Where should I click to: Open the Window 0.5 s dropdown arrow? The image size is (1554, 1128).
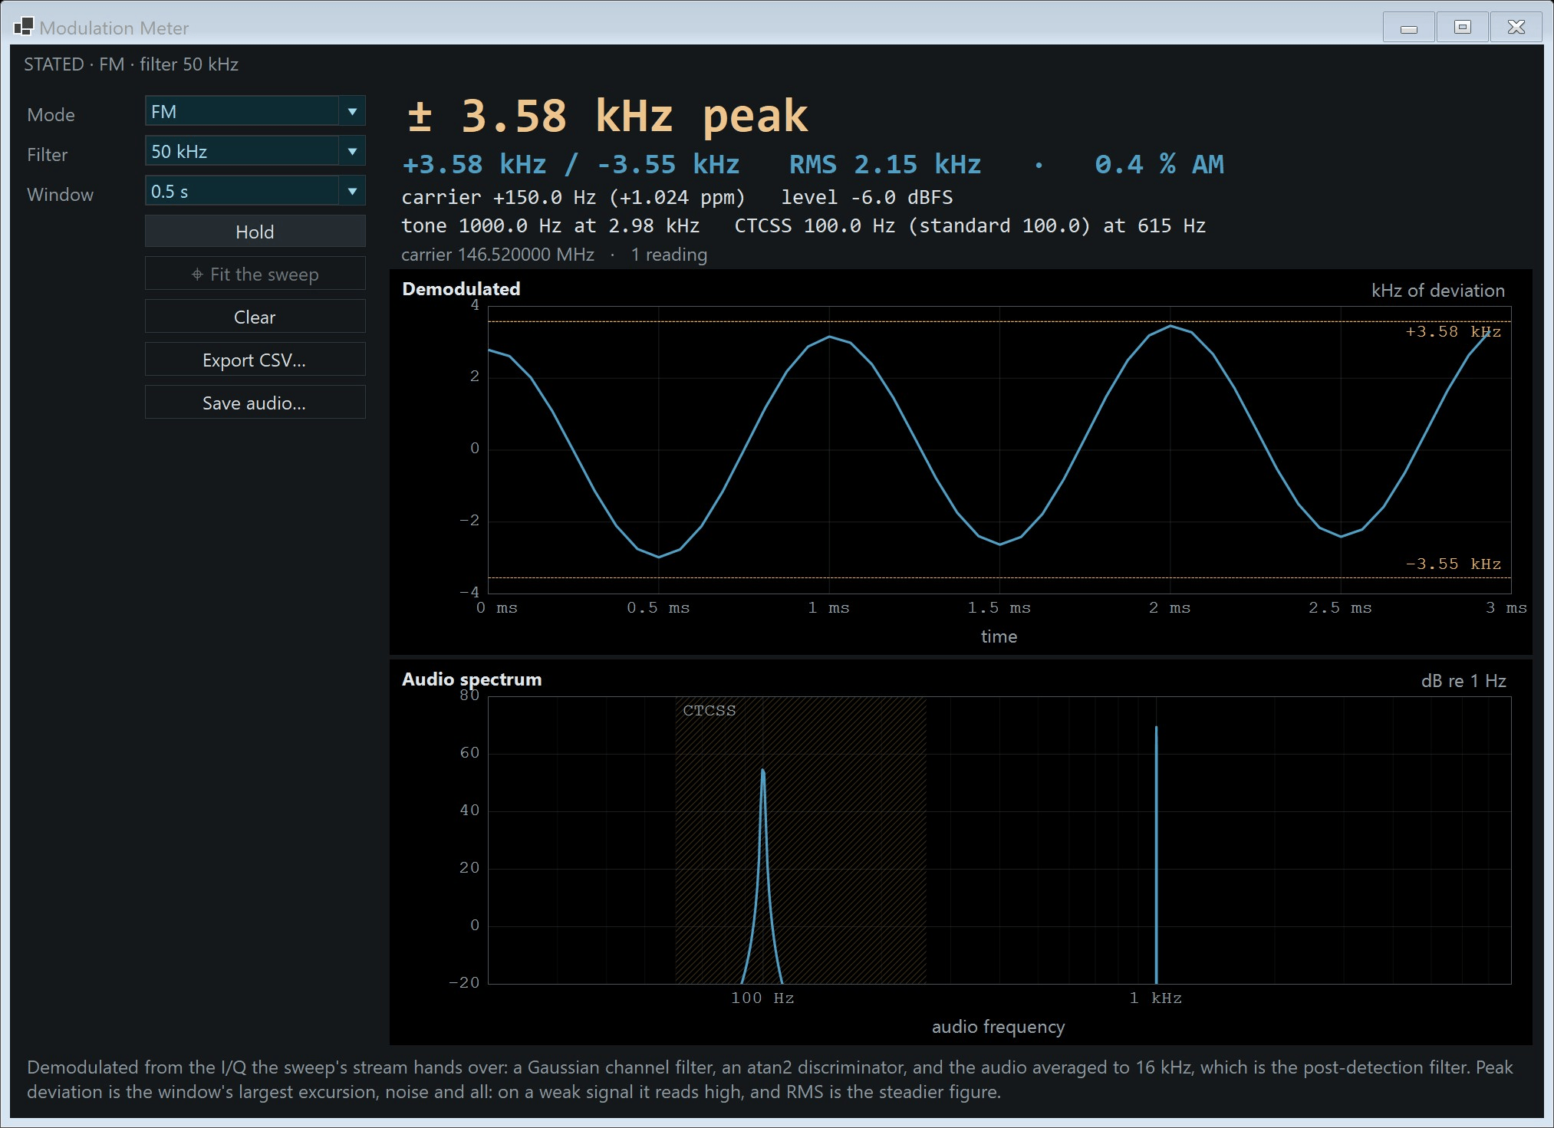pos(352,191)
